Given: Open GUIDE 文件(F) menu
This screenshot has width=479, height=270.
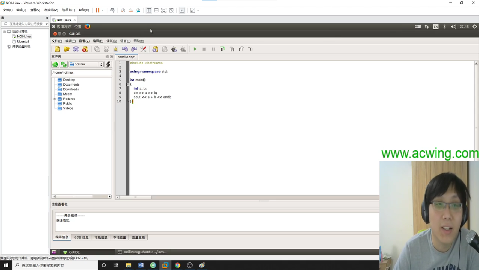Looking at the screenshot, I should (57, 41).
